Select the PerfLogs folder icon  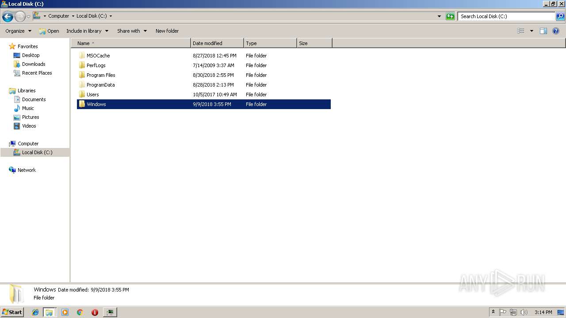(82, 65)
